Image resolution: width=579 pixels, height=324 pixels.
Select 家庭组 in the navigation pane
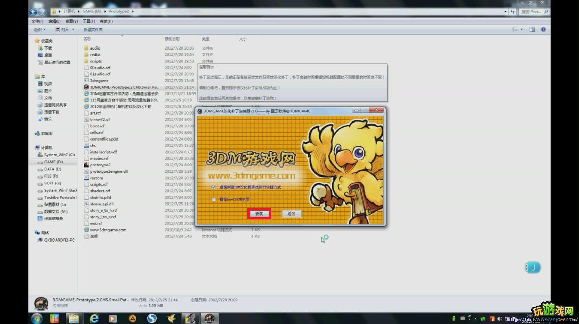pos(47,134)
